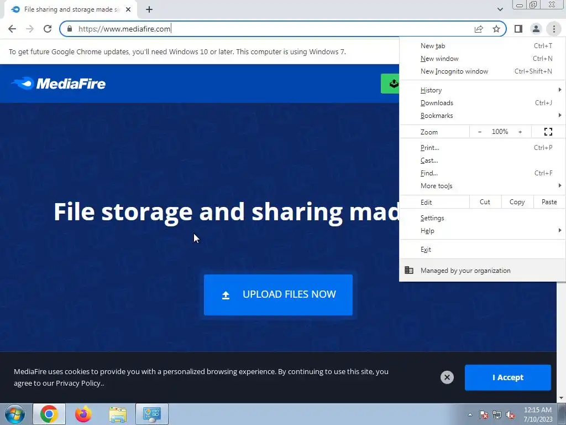Open File Explorer from the taskbar

coord(118,414)
